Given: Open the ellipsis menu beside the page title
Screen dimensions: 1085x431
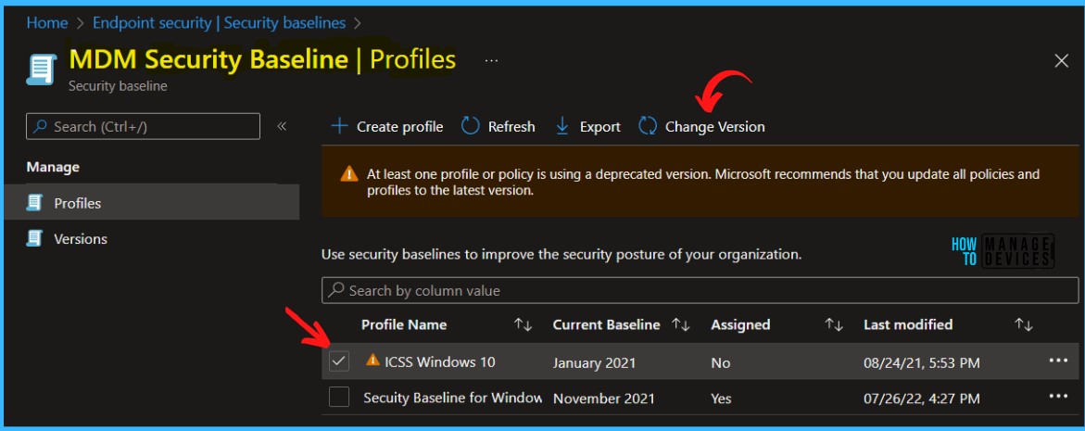Looking at the screenshot, I should [491, 61].
